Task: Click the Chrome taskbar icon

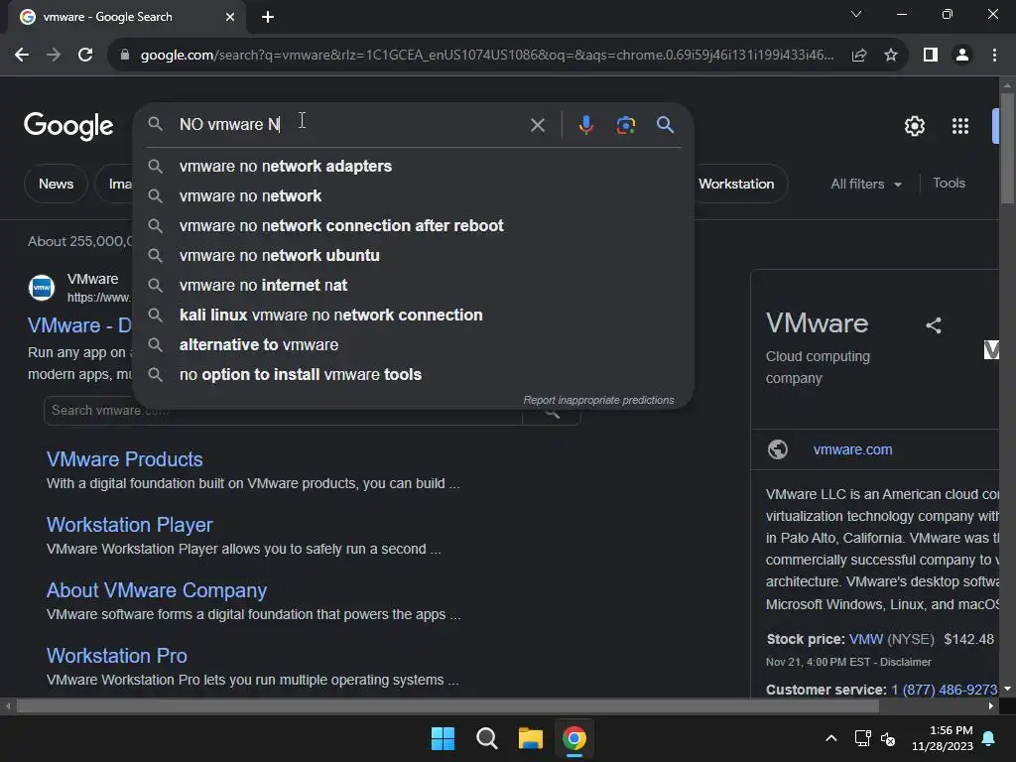Action: coord(574,738)
